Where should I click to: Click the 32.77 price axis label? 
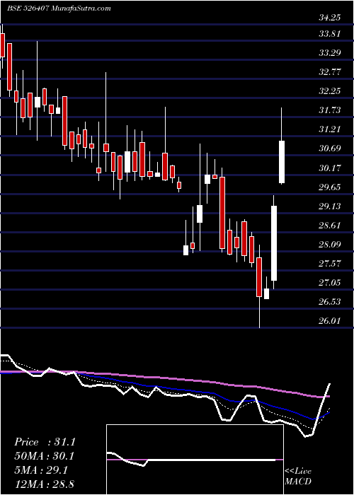tap(329, 72)
